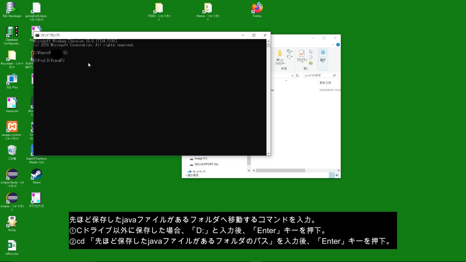Open the 選択 dropdown in the ribbon

coord(323,61)
